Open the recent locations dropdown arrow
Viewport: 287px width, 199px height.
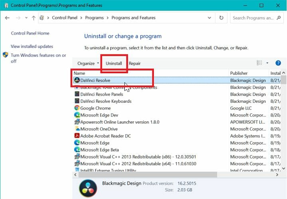tap(26, 18)
